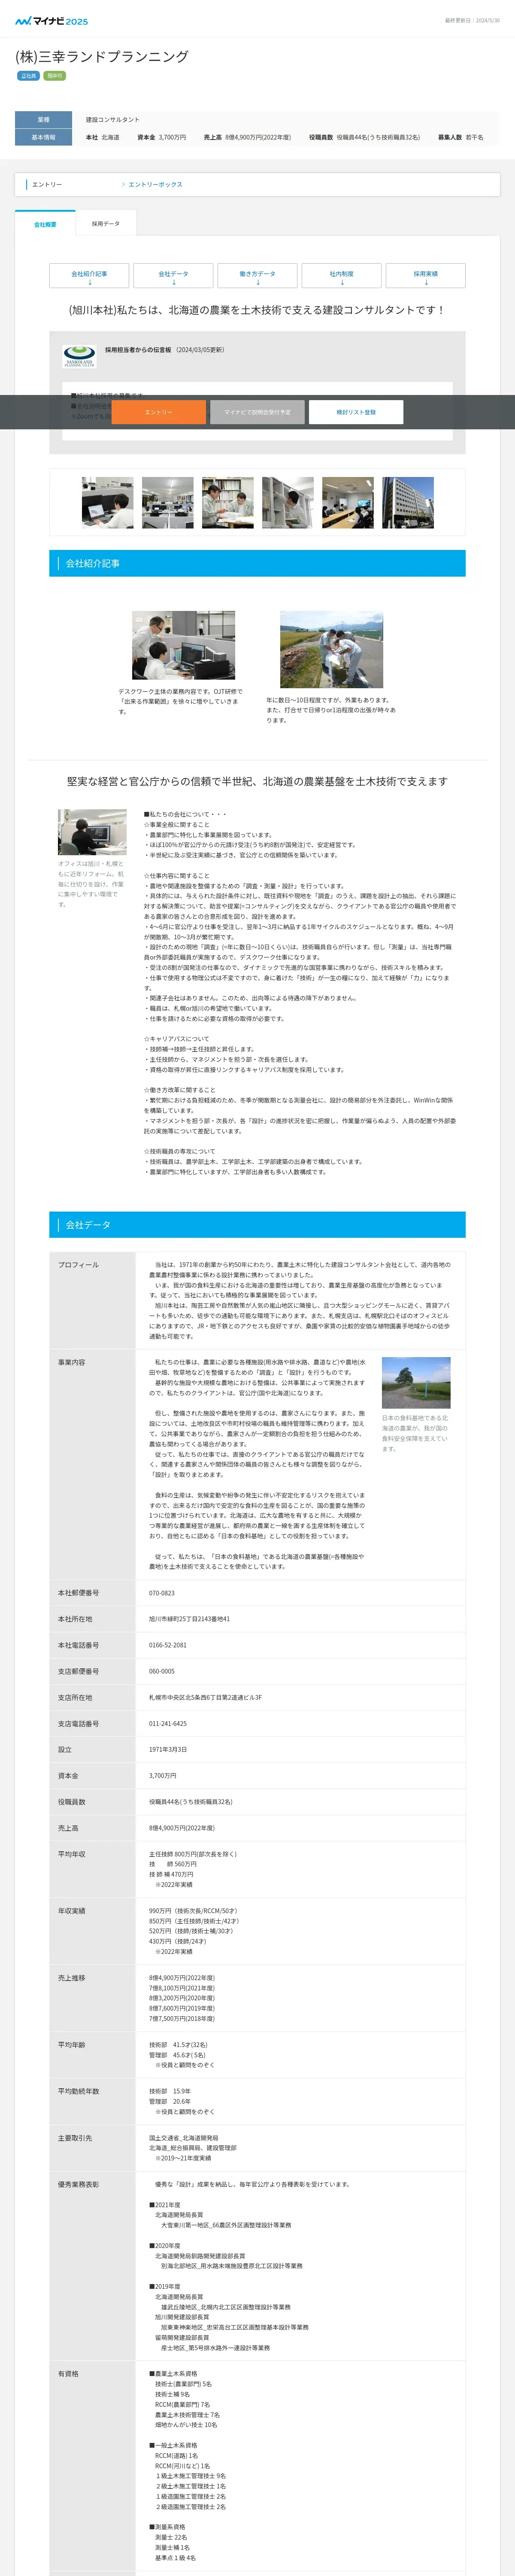Click the 支店電話番号 value 011-241-6425

click(x=167, y=1724)
